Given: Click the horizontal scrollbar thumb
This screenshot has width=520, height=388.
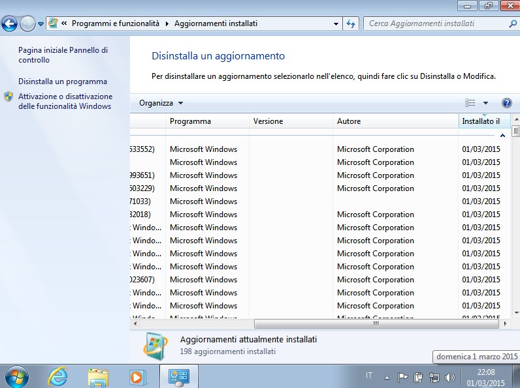Looking at the screenshot, I should [376, 324].
